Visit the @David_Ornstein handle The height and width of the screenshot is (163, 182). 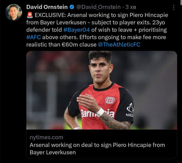[98, 7]
